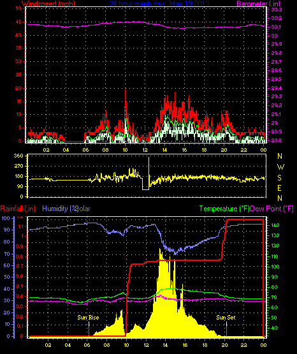
Task: Click the Sun Rise marker label
Action: (88, 318)
